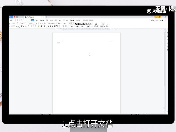This screenshot has height=132, width=176.
Task: Apply subscript formatting
Action: tap(33, 26)
